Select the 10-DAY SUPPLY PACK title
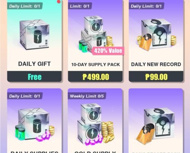The image size is (190, 153). tap(95, 65)
